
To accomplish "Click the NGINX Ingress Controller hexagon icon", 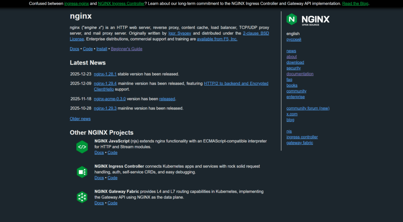I will (x=82, y=172).
